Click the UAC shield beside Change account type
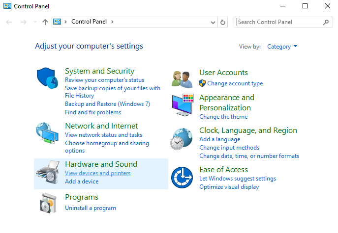The width and height of the screenshot is (338, 233). pos(202,83)
